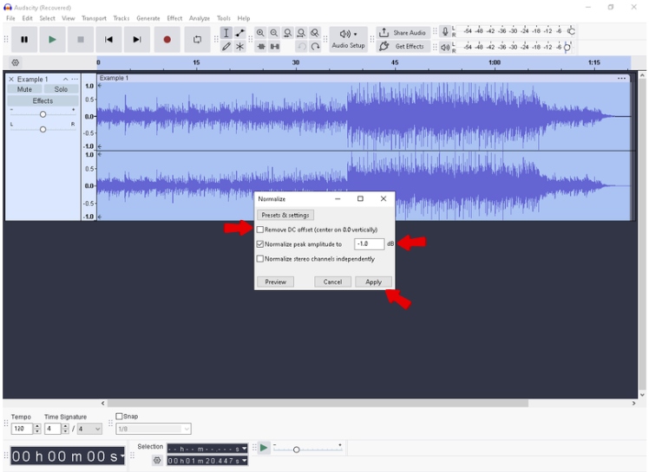Image resolution: width=649 pixels, height=472 pixels.
Task: Uncheck Normalize peak amplitude to
Action: pyautogui.click(x=260, y=244)
